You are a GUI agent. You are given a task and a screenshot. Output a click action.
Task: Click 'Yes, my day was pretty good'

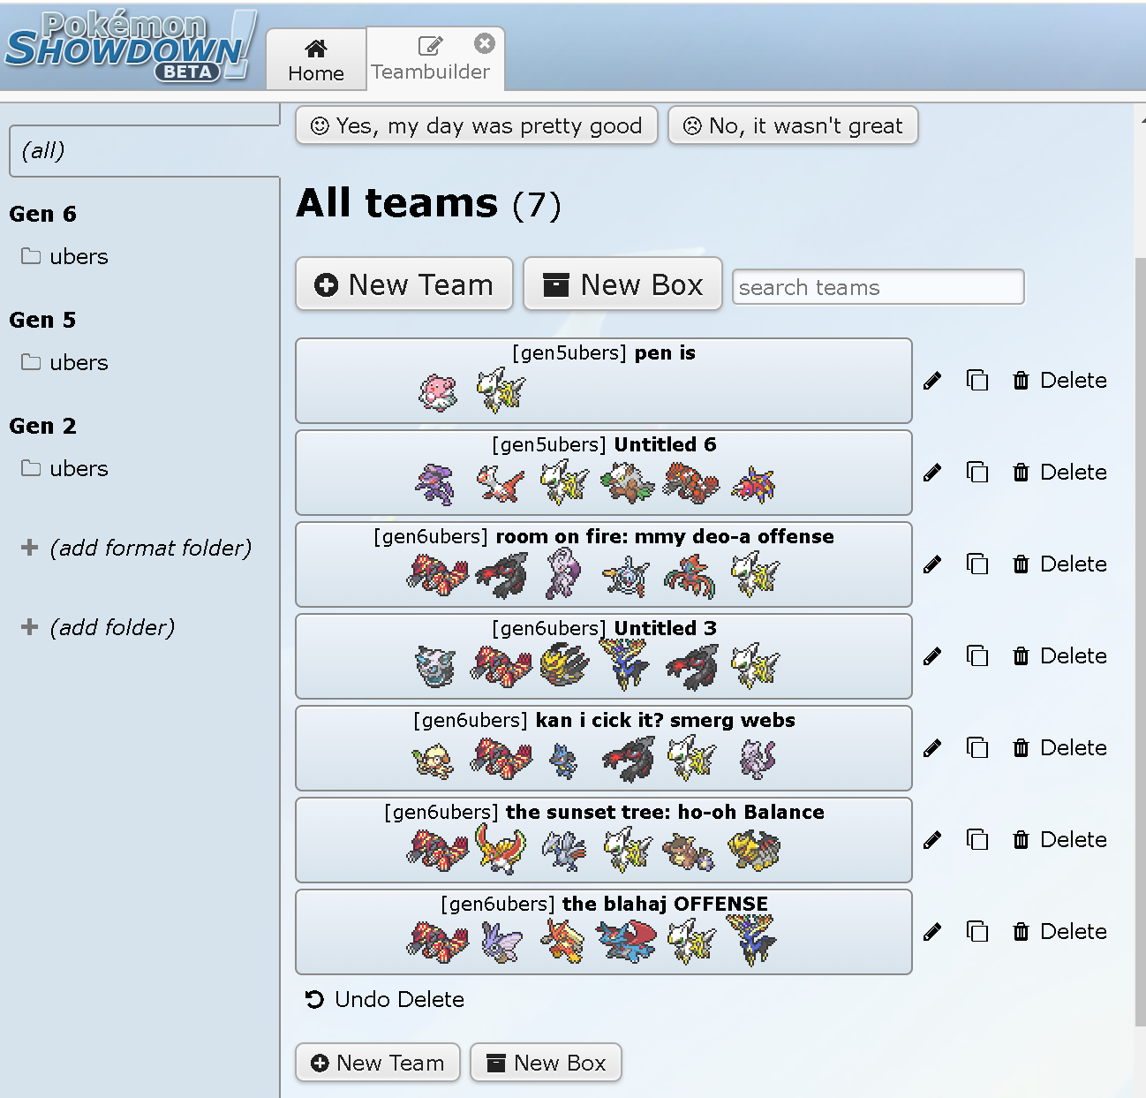pyautogui.click(x=477, y=125)
